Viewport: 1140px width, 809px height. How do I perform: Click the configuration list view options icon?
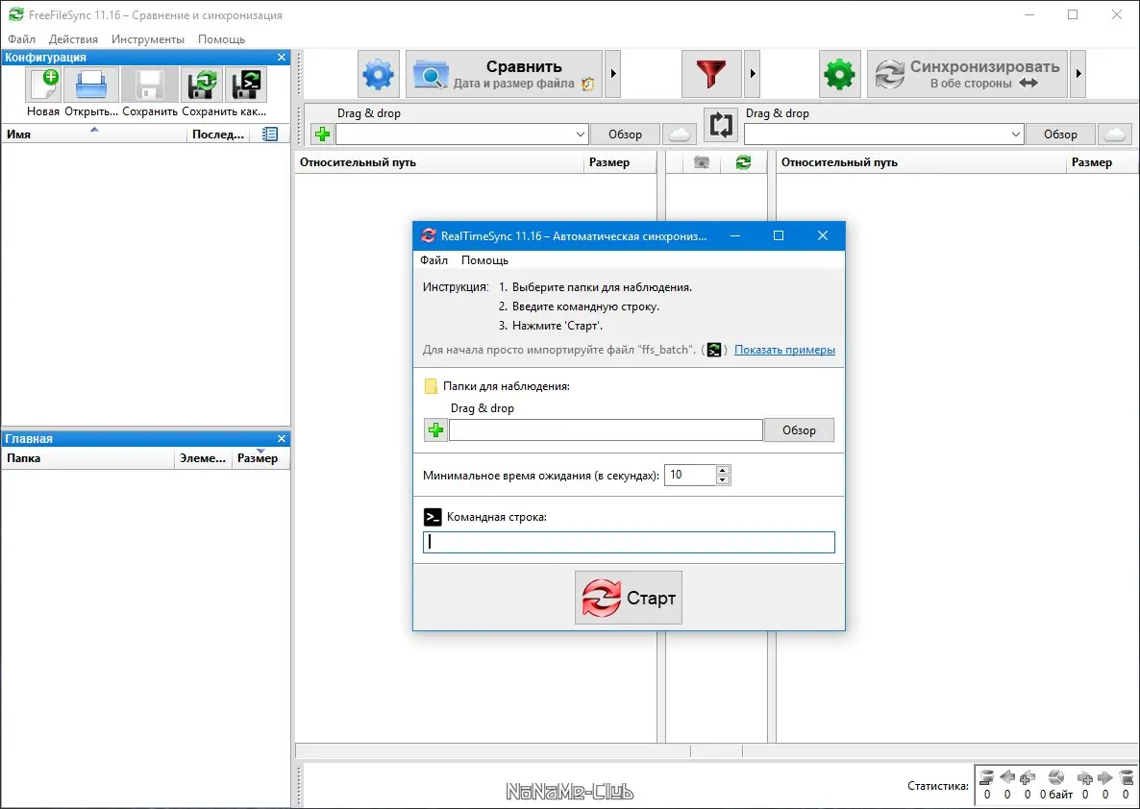270,135
